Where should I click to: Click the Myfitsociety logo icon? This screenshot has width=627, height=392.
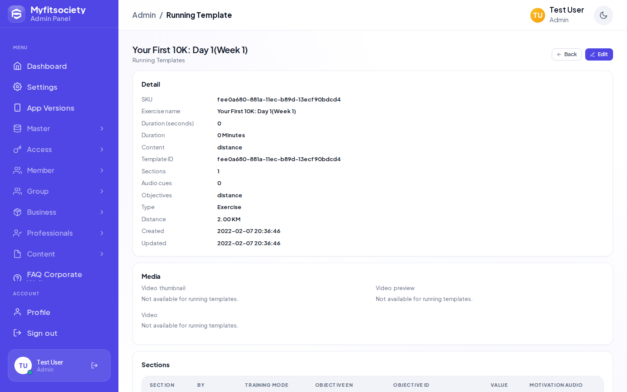[x=17, y=14]
